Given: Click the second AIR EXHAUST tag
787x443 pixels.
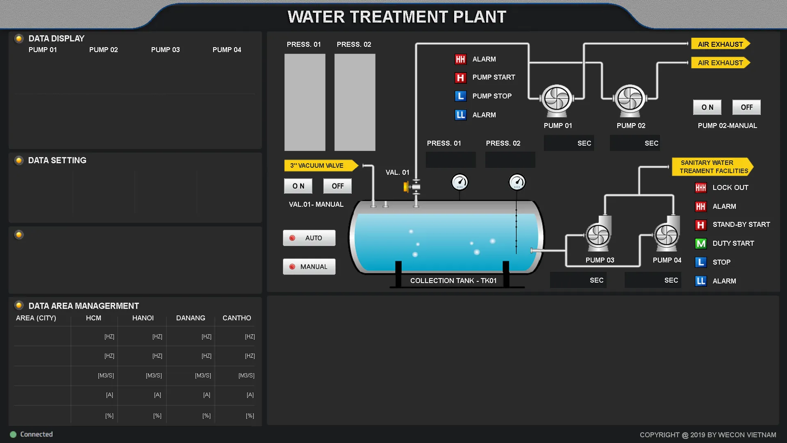Looking at the screenshot, I should click(x=721, y=63).
